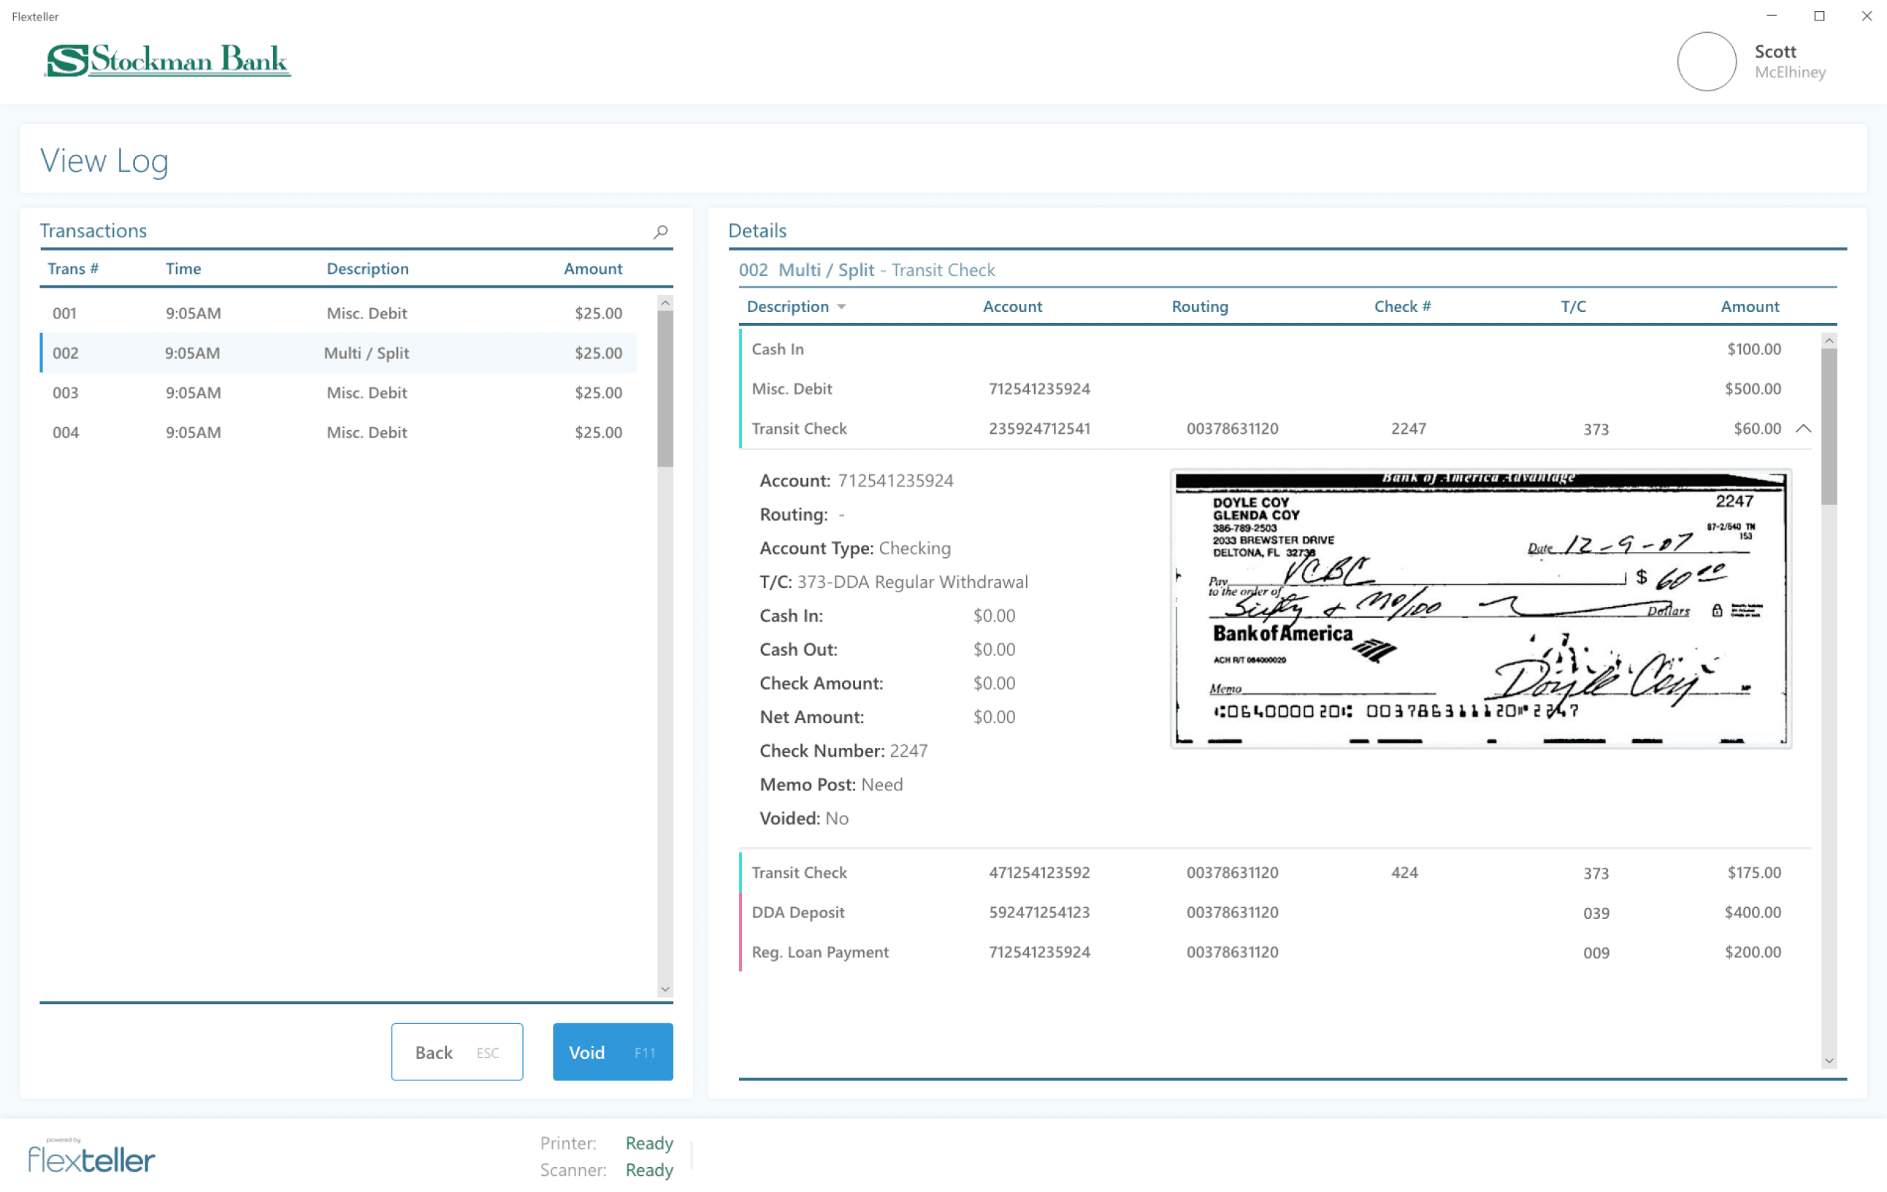Select the Cash In $100.00 row
The width and height of the screenshot is (1887, 1192).
tap(1276, 350)
